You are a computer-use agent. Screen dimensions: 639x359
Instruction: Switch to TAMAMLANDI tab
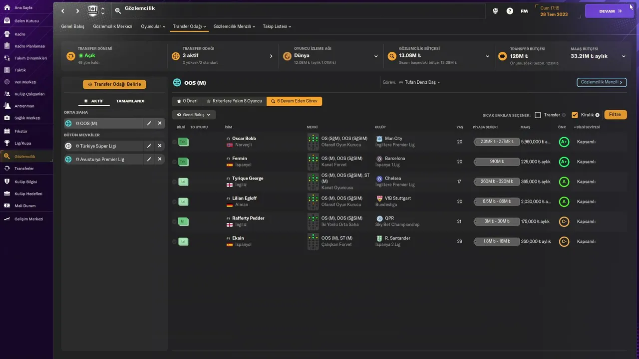(130, 101)
